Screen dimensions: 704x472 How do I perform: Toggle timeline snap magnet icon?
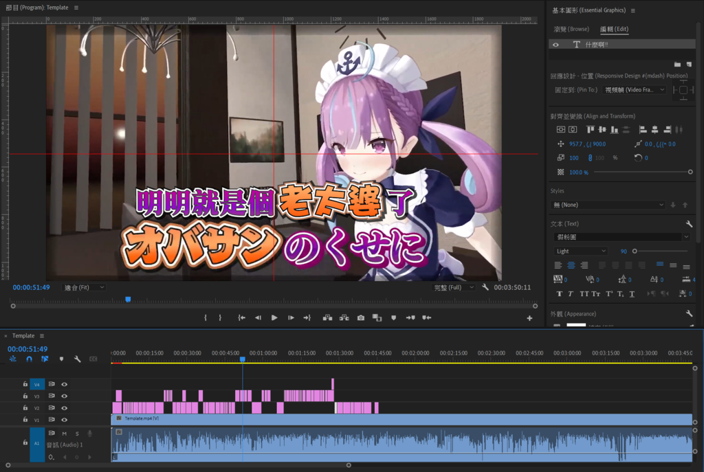point(29,359)
